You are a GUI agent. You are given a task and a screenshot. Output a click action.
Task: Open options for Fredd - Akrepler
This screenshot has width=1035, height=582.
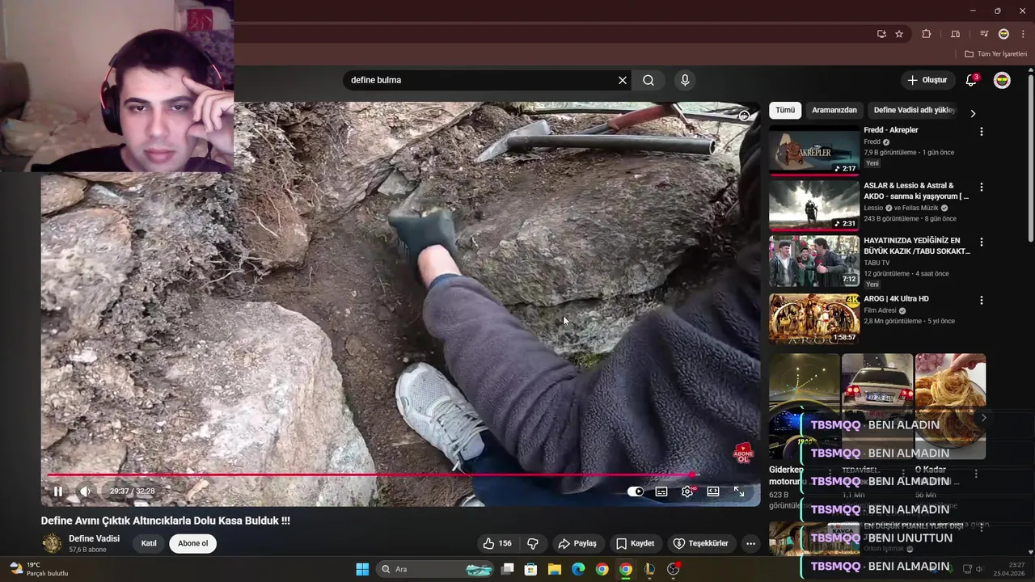(x=982, y=131)
